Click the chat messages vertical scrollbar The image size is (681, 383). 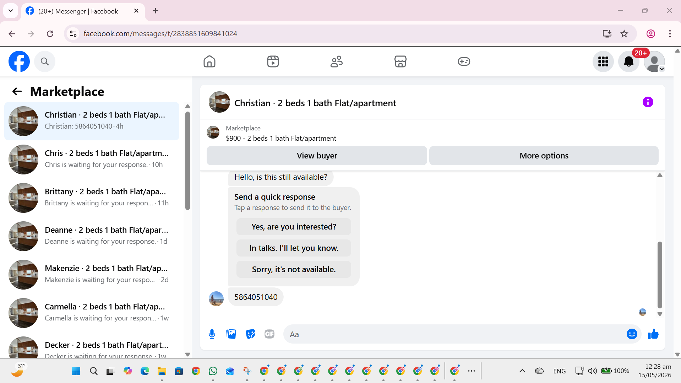pos(660,275)
